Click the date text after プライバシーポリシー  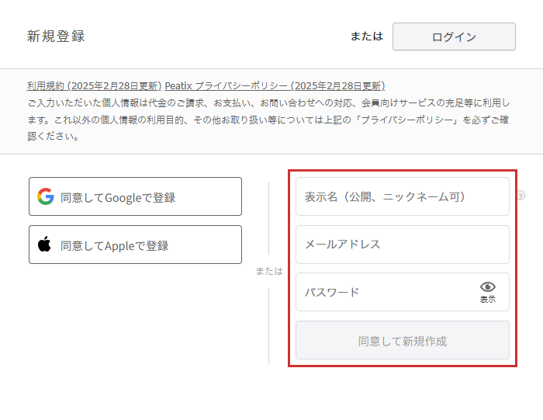click(339, 85)
